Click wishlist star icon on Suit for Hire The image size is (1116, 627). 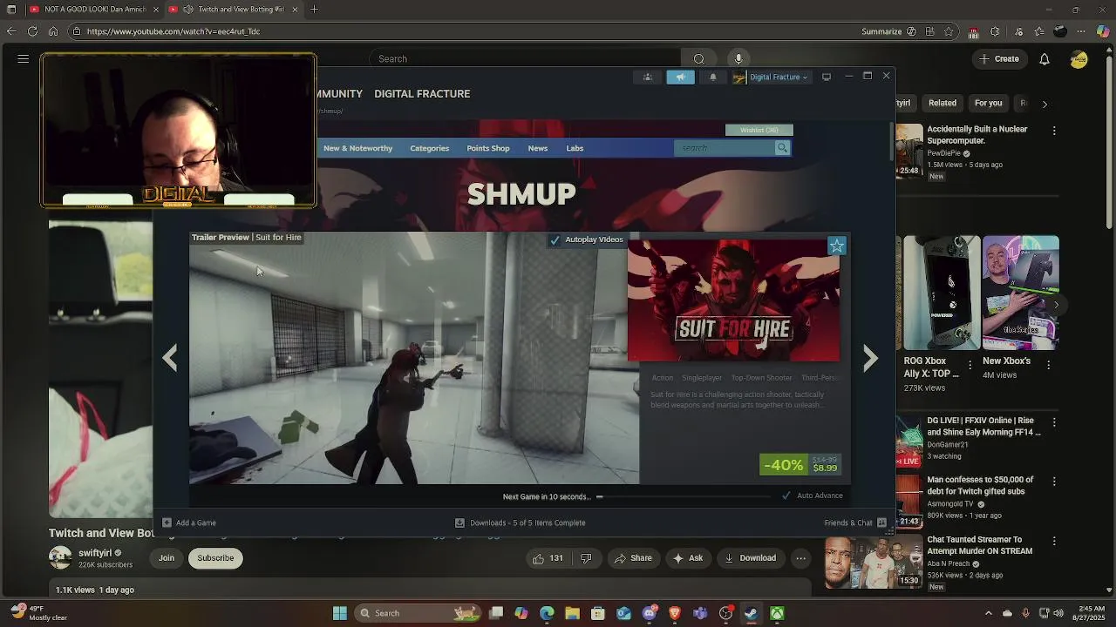836,246
